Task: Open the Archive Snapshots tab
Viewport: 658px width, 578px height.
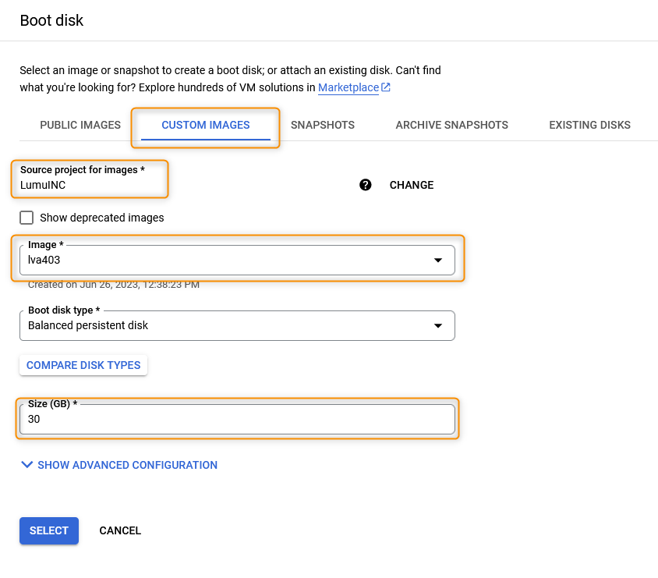Action: [451, 125]
